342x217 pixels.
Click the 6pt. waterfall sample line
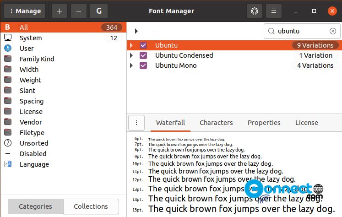187,139
